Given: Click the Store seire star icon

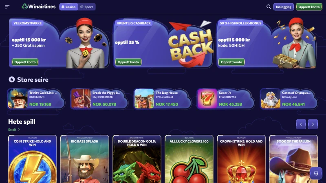Looking at the screenshot, I should pyautogui.click(x=12, y=79).
